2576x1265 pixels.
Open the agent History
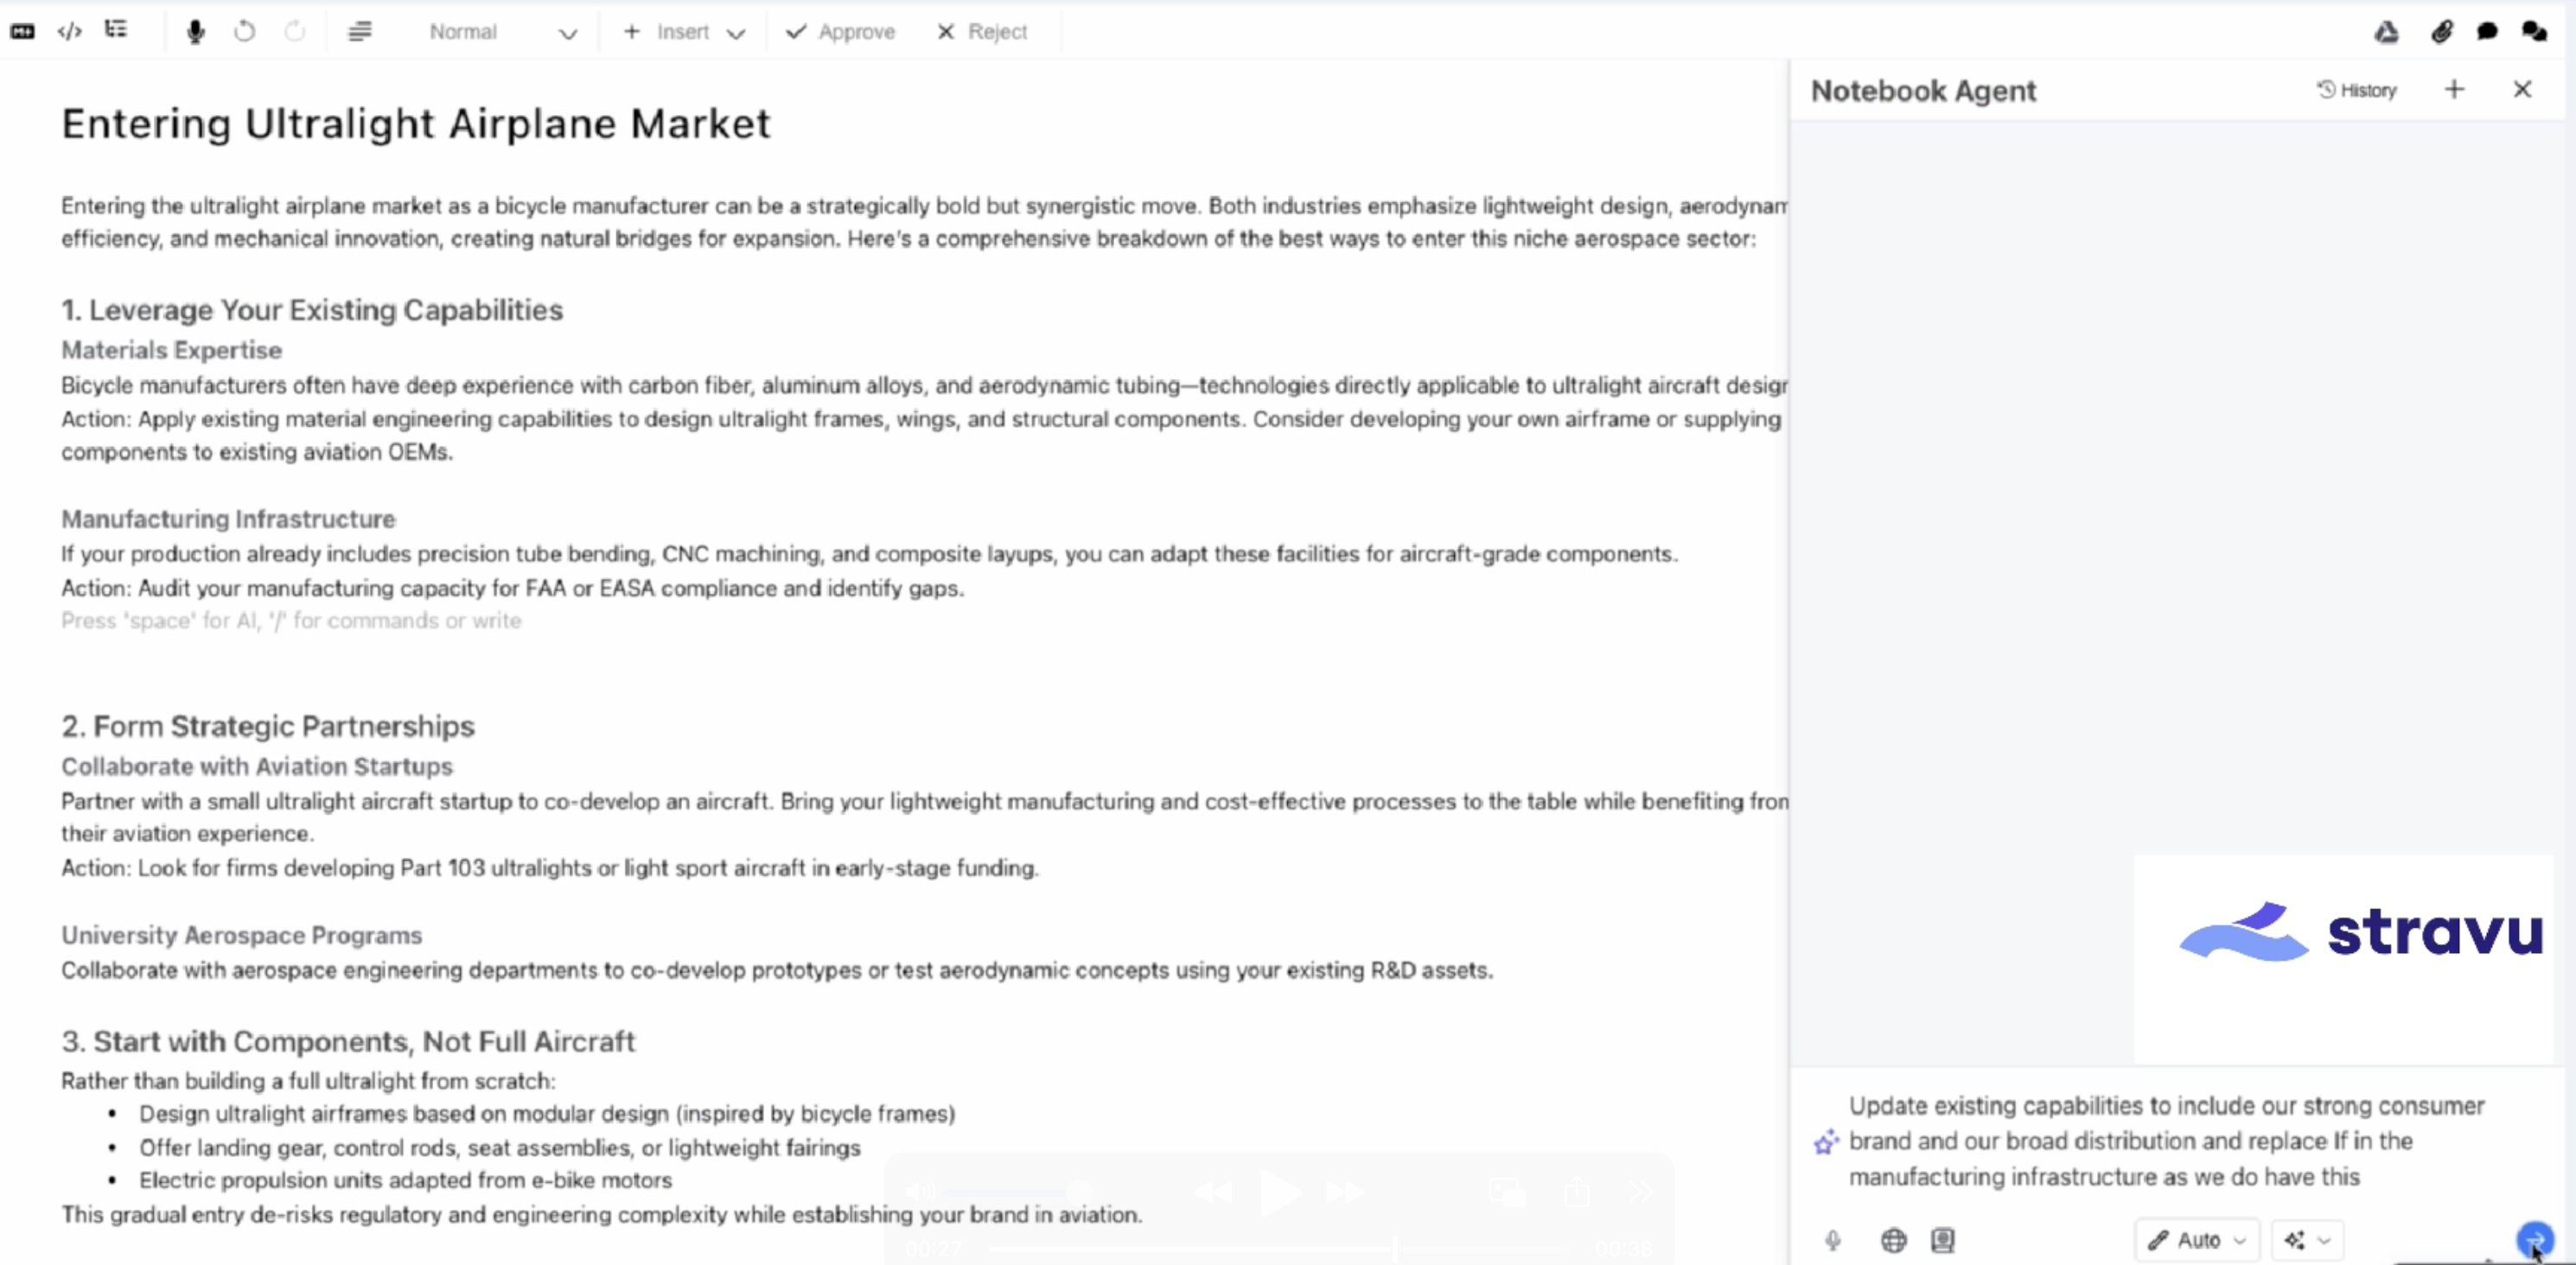(2357, 90)
